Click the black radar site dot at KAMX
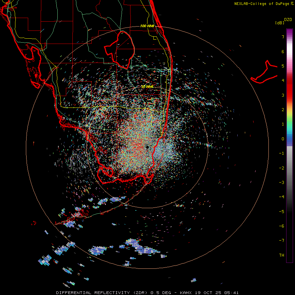Image resolution: width=295 pixels, height=295 pixels. [147, 147]
